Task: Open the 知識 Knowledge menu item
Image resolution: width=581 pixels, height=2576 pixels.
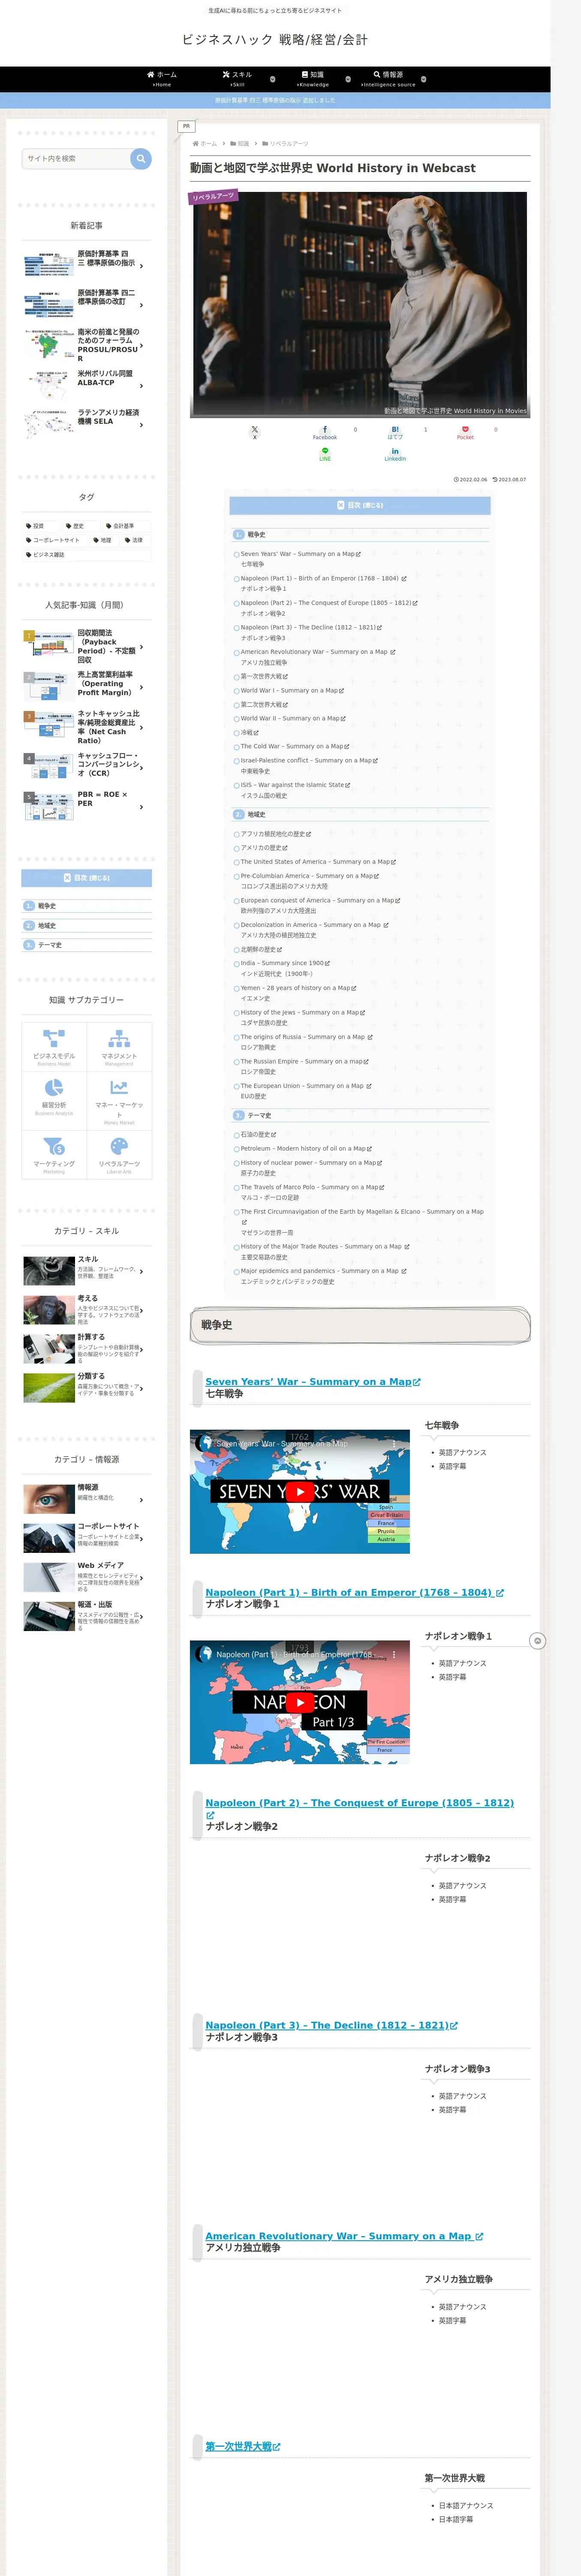Action: click(x=313, y=79)
